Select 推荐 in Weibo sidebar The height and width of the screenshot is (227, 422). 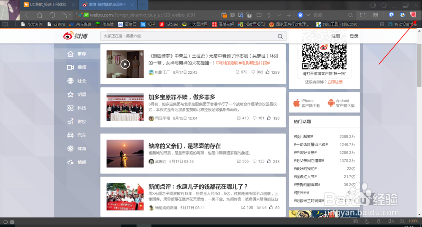tap(77, 54)
